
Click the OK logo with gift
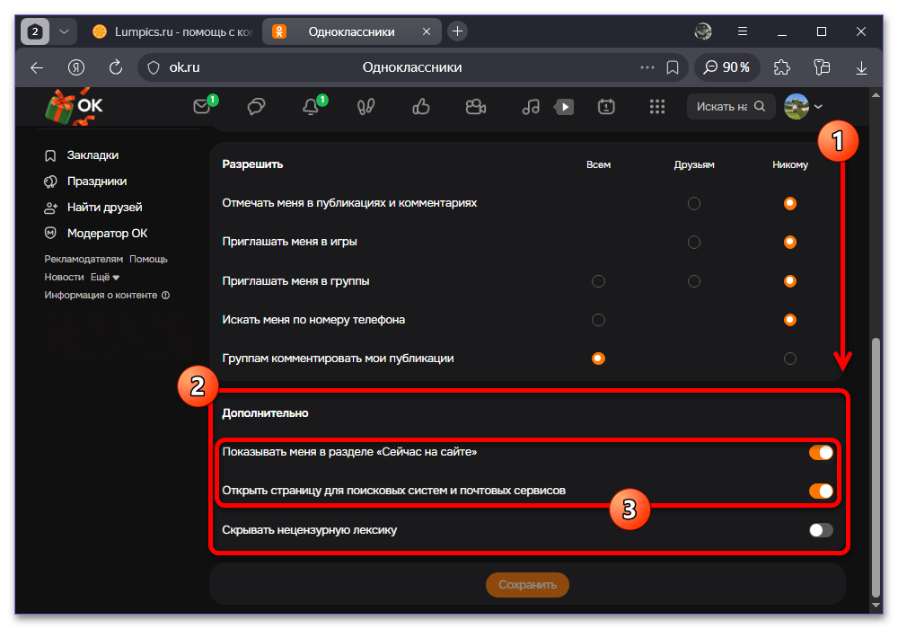point(74,107)
